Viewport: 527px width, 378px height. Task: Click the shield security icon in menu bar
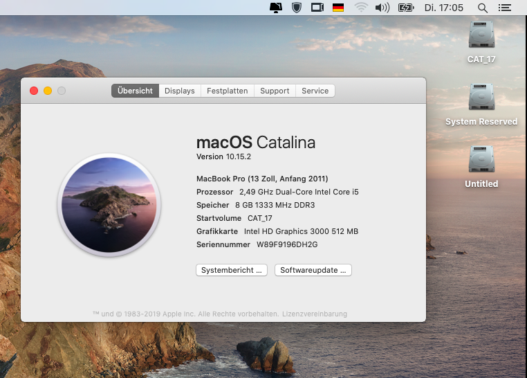(x=297, y=8)
